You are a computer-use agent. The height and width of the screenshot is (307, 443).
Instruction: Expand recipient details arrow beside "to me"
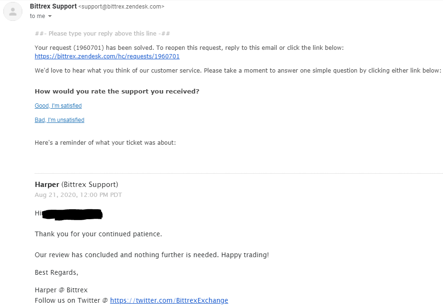tap(50, 16)
